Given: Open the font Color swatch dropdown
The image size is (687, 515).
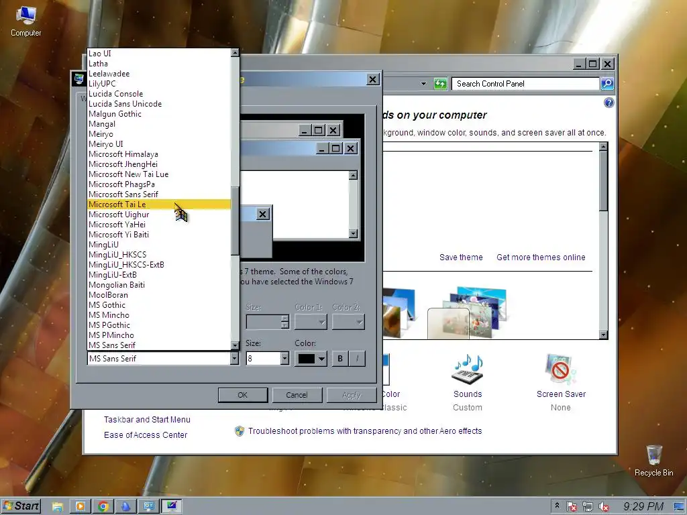Looking at the screenshot, I should (311, 359).
